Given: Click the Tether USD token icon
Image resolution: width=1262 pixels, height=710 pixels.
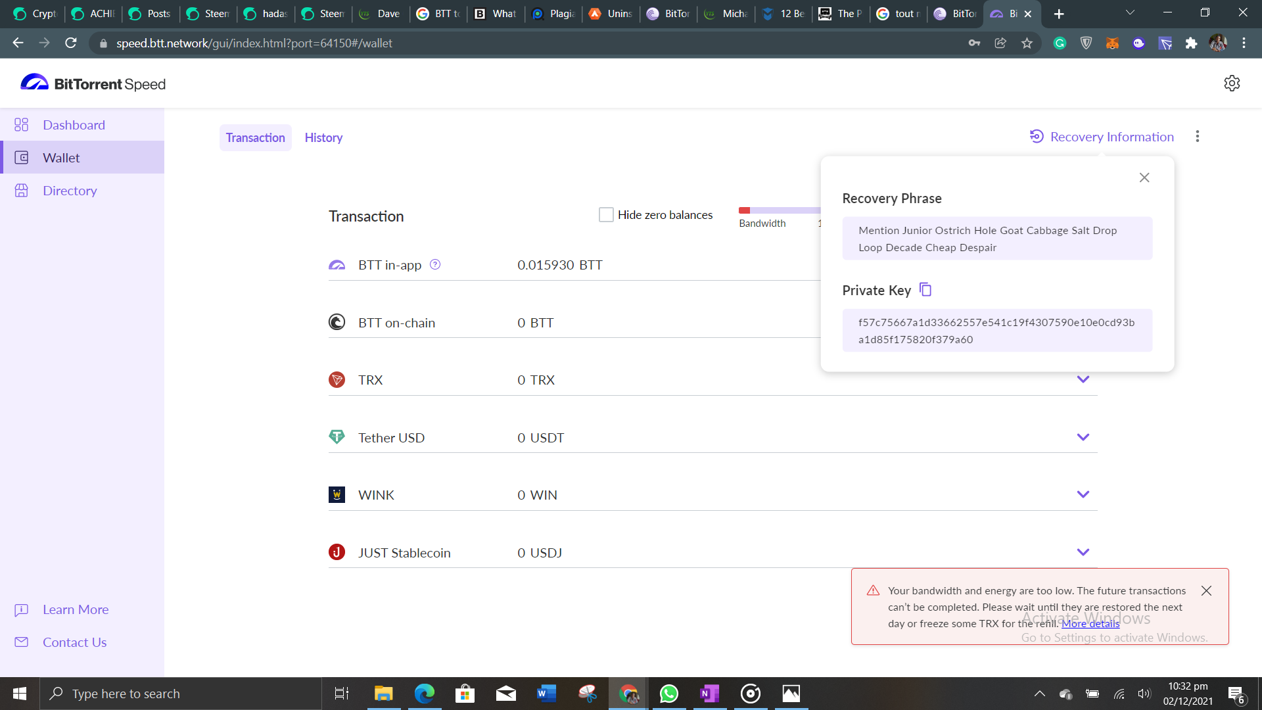Looking at the screenshot, I should 337,437.
